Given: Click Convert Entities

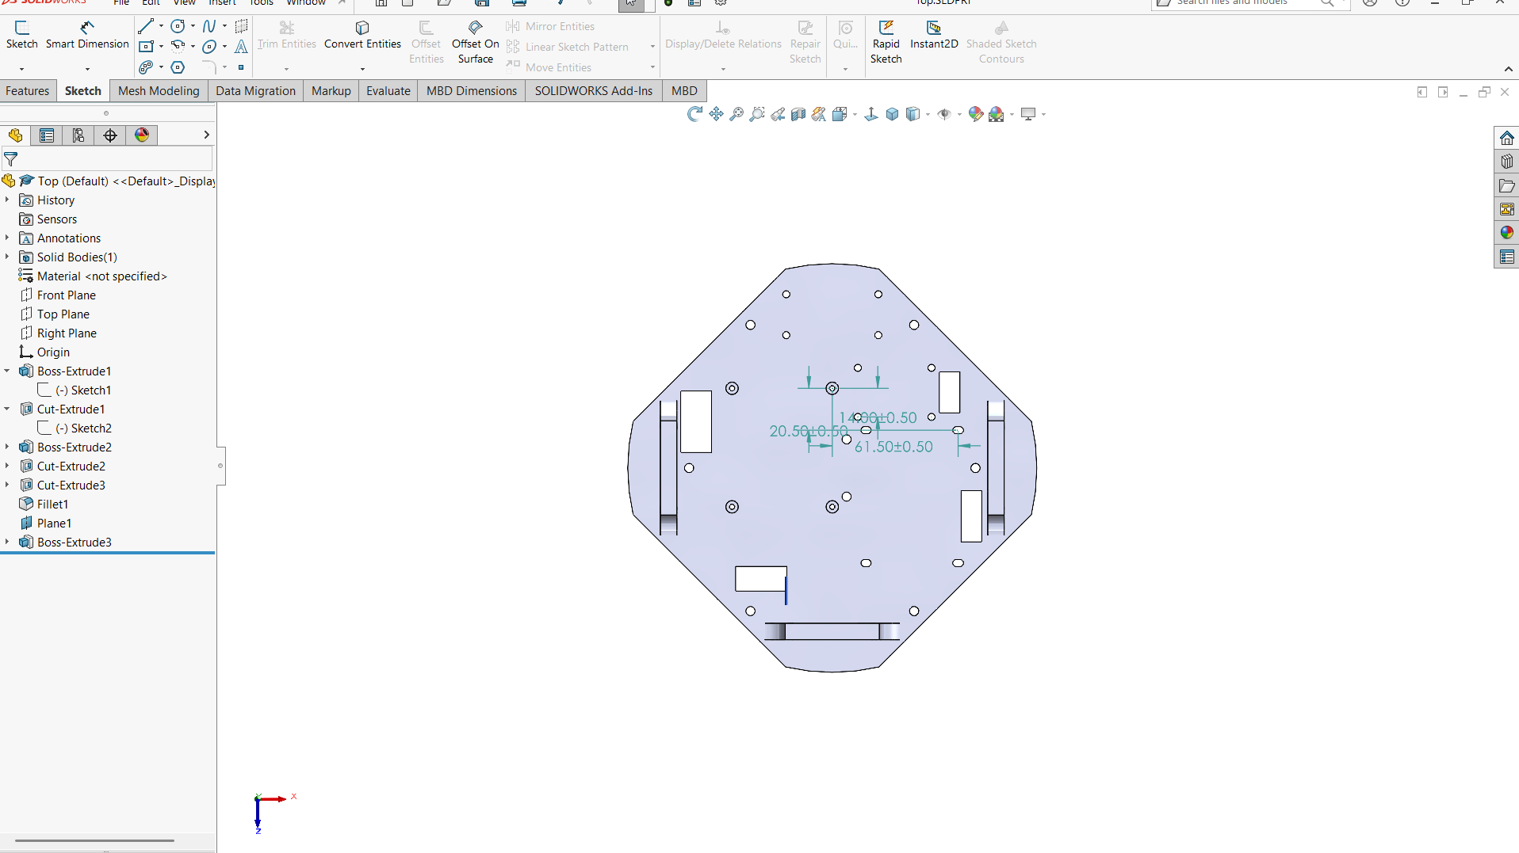Looking at the screenshot, I should (x=362, y=36).
